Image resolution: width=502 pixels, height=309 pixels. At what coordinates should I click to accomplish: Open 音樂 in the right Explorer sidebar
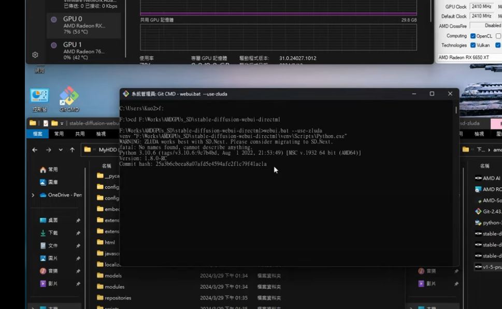pyautogui.click(x=427, y=271)
